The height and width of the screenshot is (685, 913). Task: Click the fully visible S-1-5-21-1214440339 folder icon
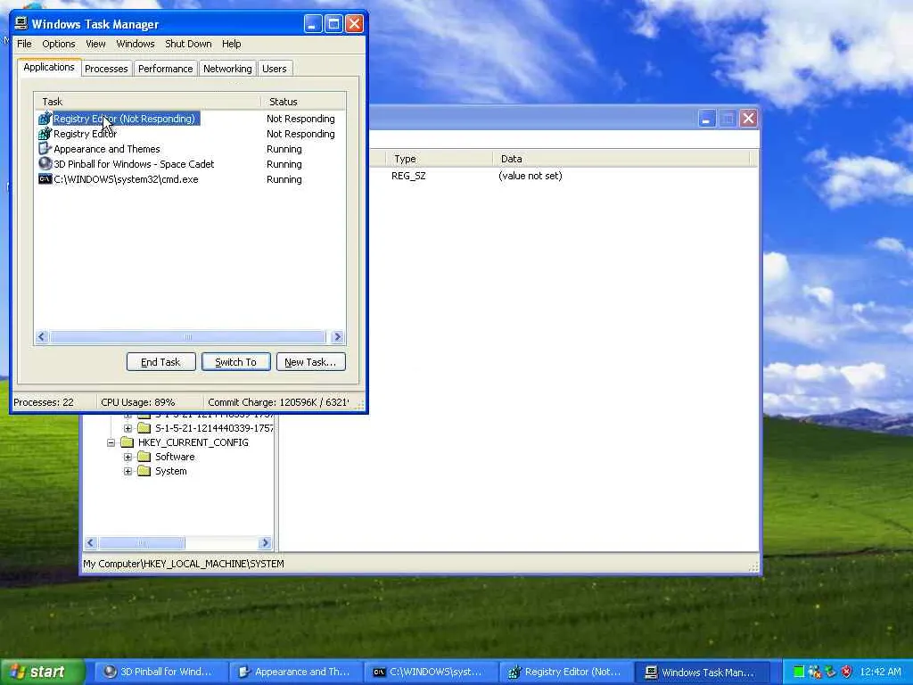144,428
